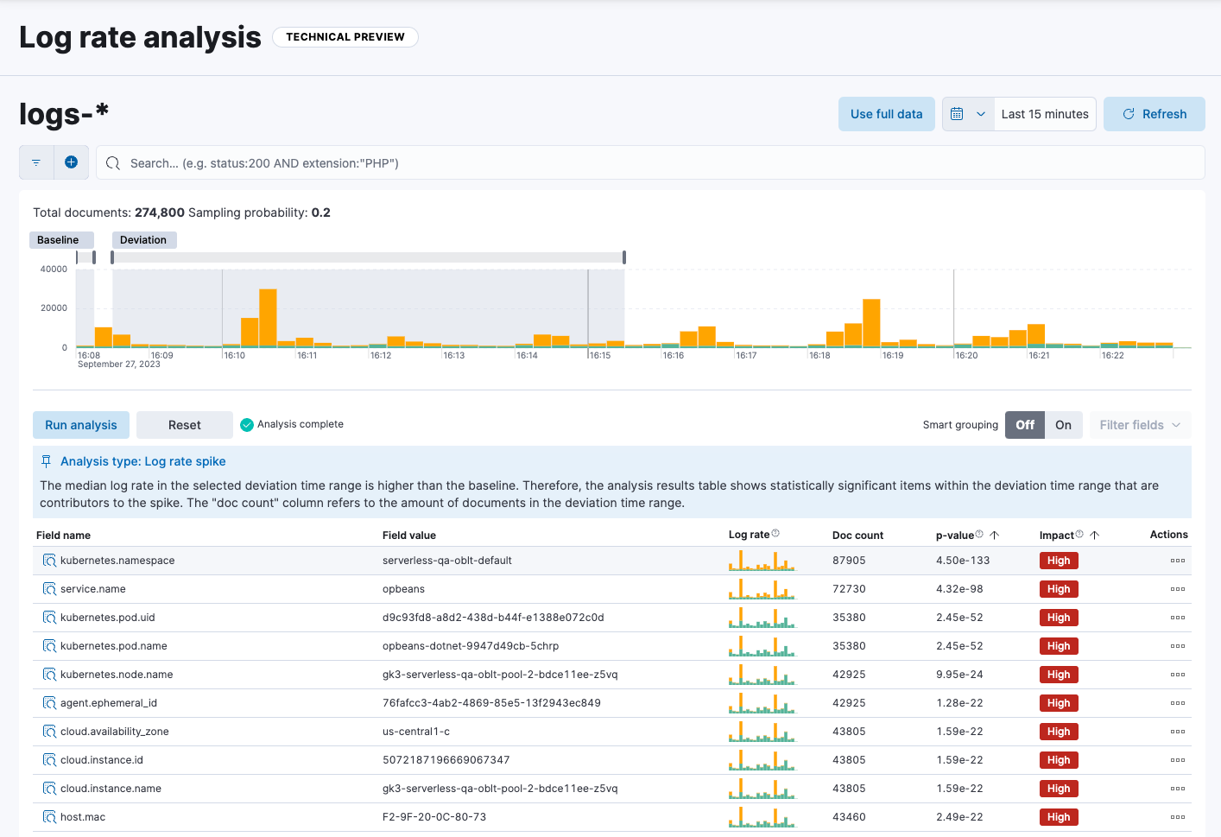
Task: Click the field statistics icon next to service.name
Action: coord(49,588)
